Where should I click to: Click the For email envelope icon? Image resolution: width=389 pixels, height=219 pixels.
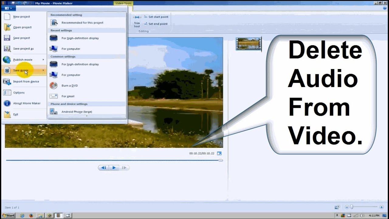pyautogui.click(x=53, y=96)
